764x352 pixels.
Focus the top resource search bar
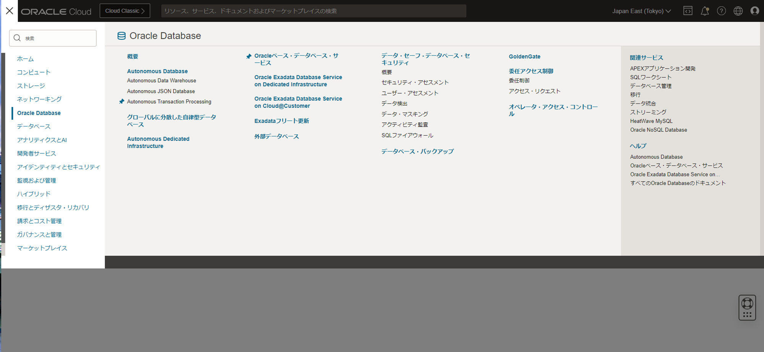point(314,11)
